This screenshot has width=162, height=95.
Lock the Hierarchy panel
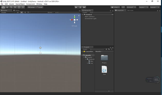(110, 11)
